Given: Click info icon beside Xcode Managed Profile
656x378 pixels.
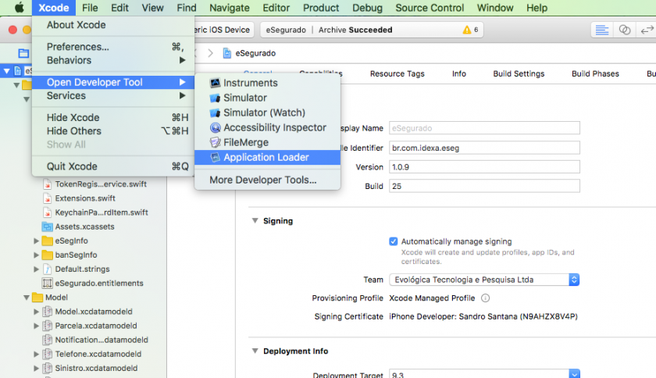Looking at the screenshot, I should pyautogui.click(x=485, y=298).
